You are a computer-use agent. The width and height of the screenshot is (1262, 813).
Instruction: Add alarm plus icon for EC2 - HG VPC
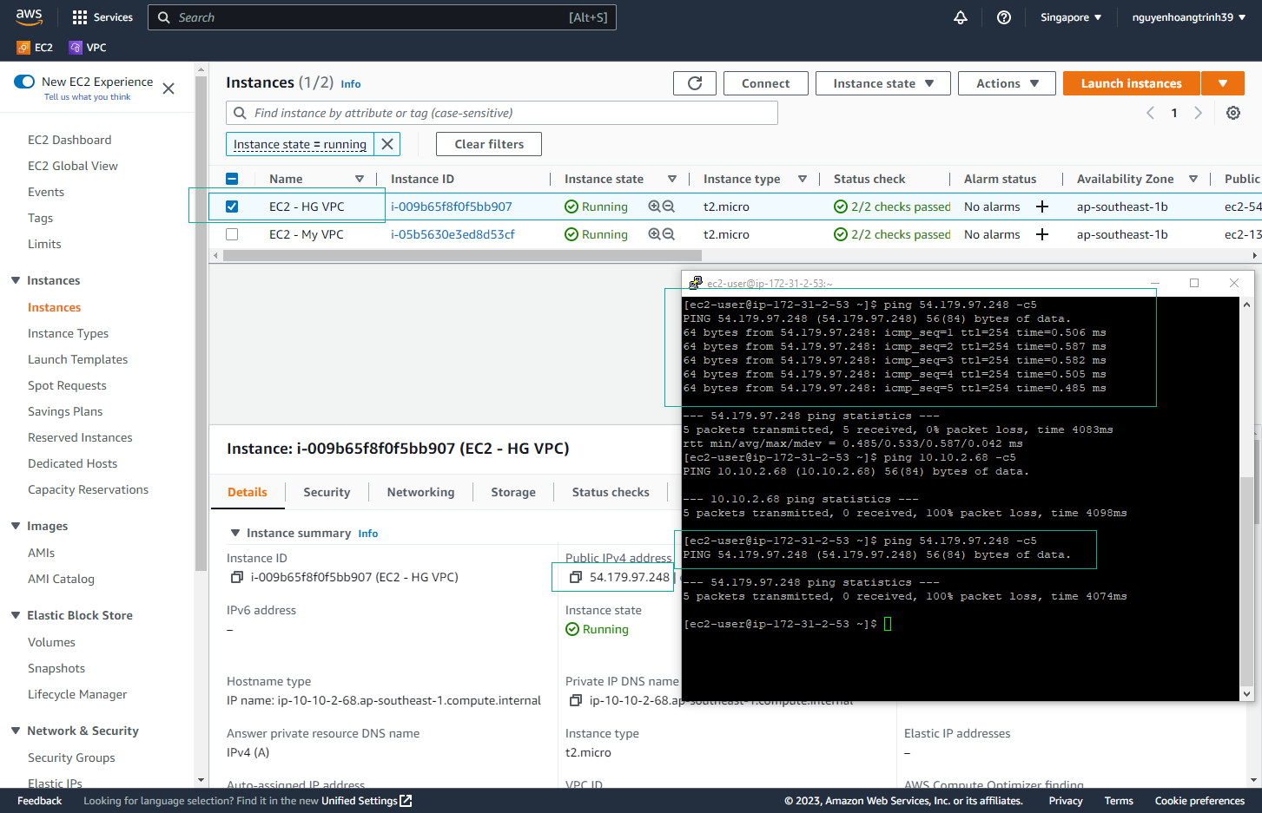click(1042, 207)
